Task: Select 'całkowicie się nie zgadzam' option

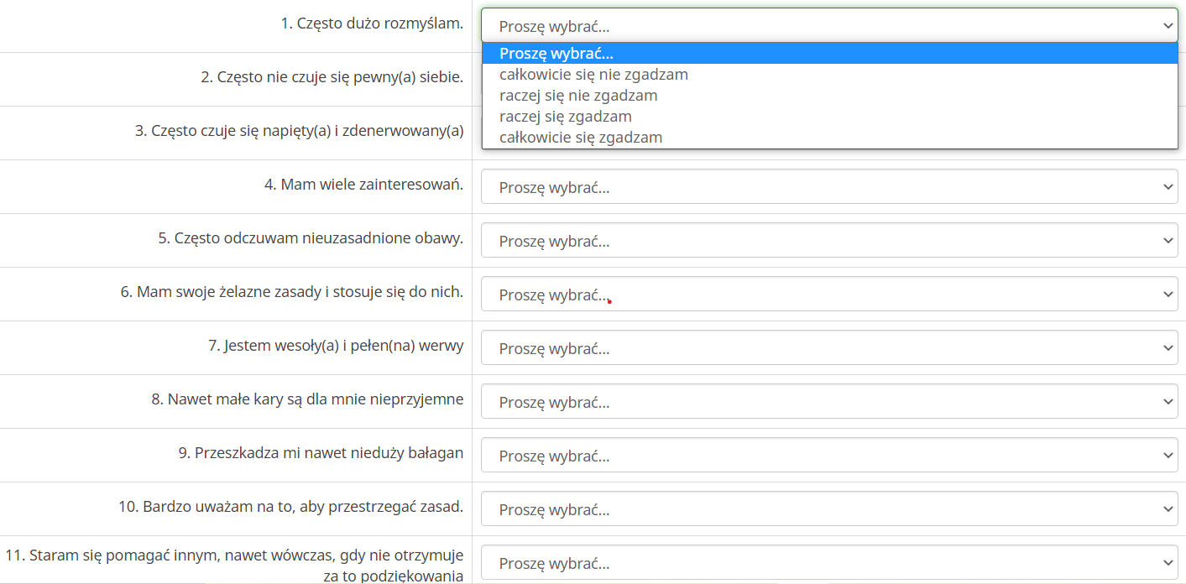Action: 593,75
